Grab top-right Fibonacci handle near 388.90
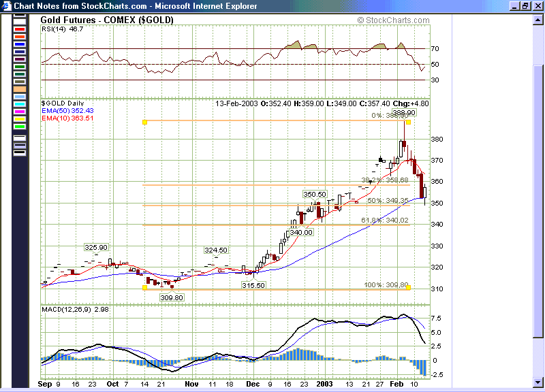Viewport: 545px width, 392px height. pyautogui.click(x=408, y=122)
